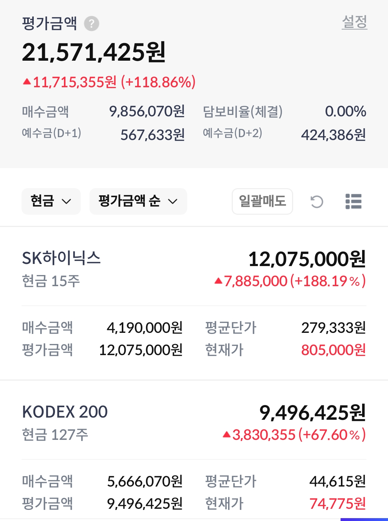Click the refresh icon
The image size is (388, 521).
pyautogui.click(x=317, y=201)
